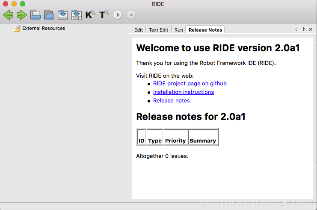Click the Summary table header
The width and height of the screenshot is (317, 210).
203,137
